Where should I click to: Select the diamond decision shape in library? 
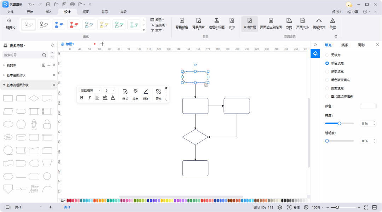(x=34, y=98)
